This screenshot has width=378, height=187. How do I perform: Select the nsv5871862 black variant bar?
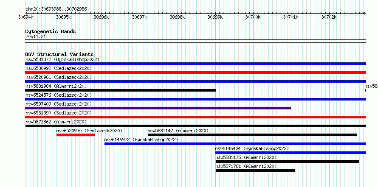click(x=195, y=126)
